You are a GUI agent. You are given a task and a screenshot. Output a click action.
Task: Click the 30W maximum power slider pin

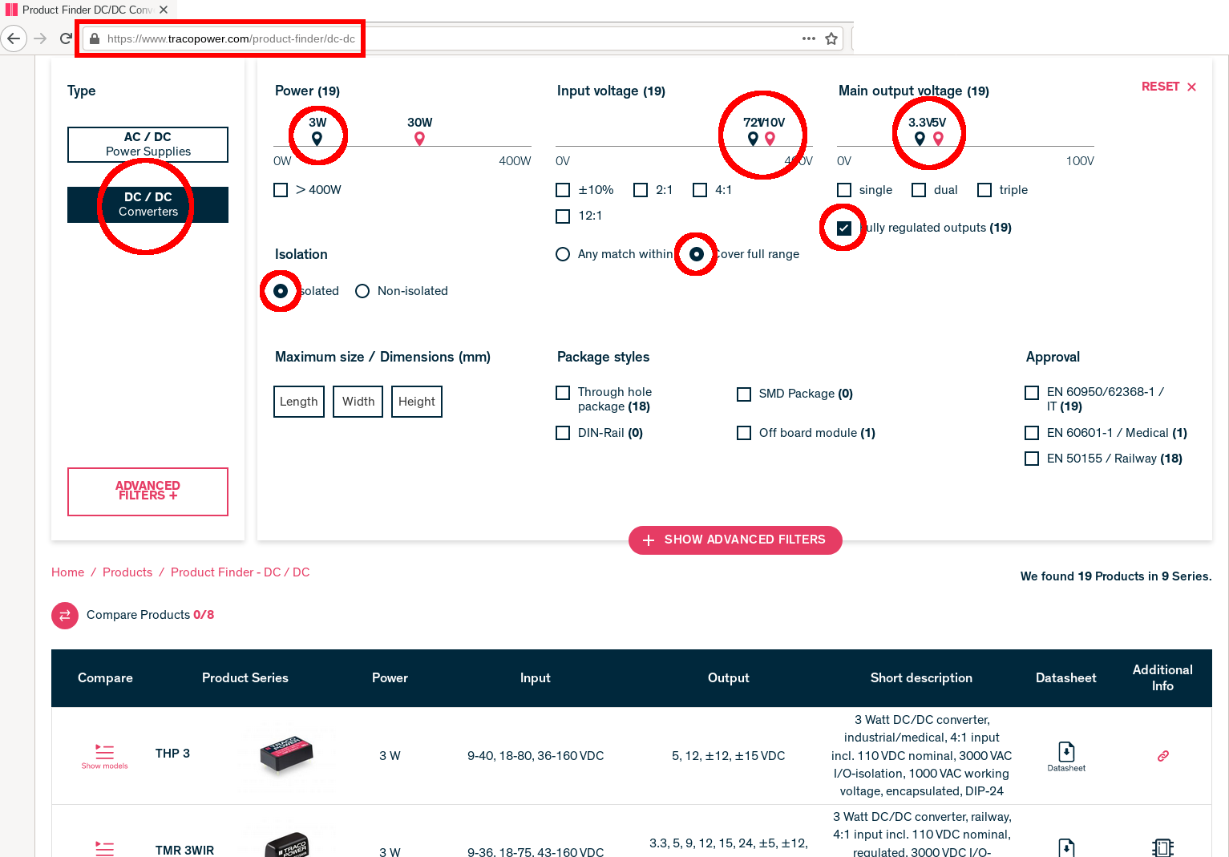pyautogui.click(x=419, y=139)
